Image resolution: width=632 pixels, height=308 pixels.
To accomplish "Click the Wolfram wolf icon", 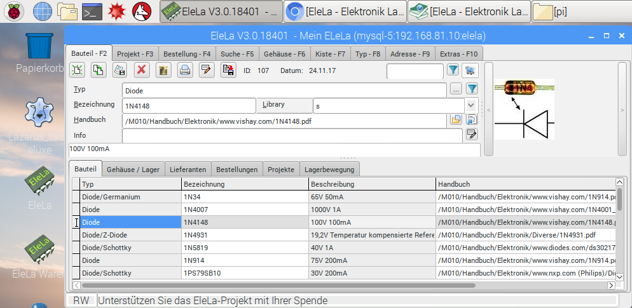I will point(142,11).
